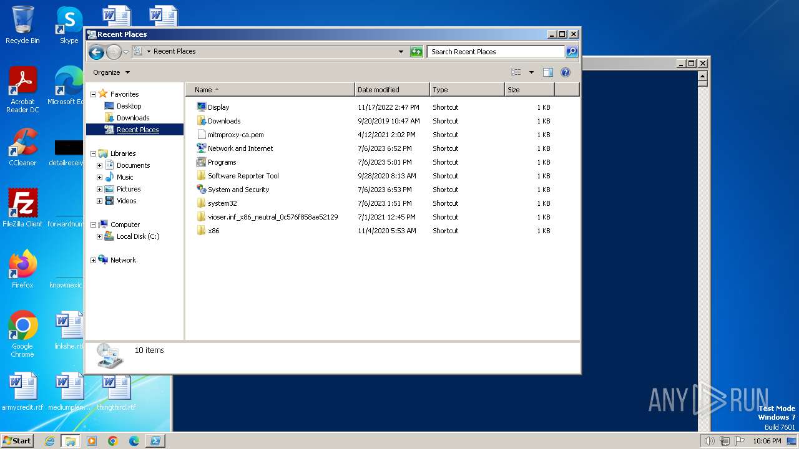Sort by the Size column header
Image resolution: width=799 pixels, height=449 pixels.
[529, 90]
